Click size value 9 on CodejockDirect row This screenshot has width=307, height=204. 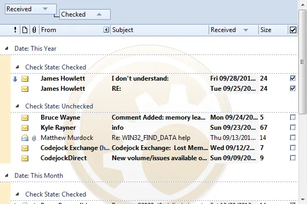[x=262, y=158]
